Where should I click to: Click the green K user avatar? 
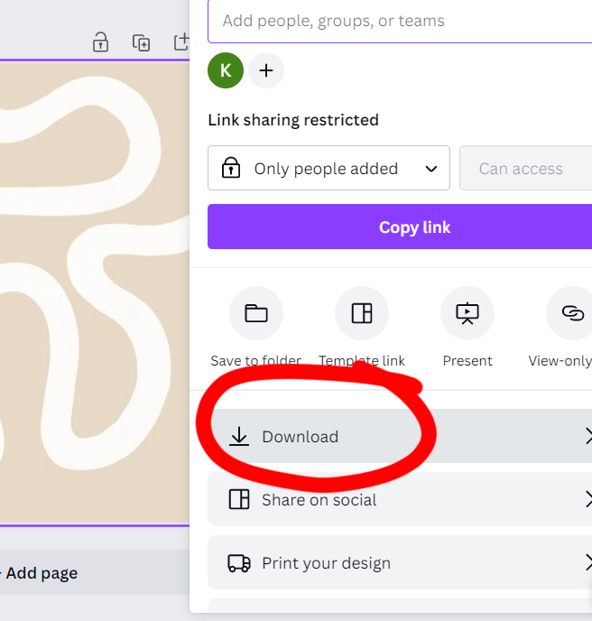226,70
